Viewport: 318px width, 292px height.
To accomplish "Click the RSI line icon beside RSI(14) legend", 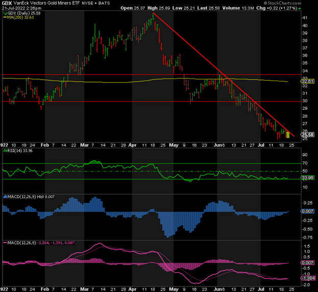I will [x=5, y=151].
